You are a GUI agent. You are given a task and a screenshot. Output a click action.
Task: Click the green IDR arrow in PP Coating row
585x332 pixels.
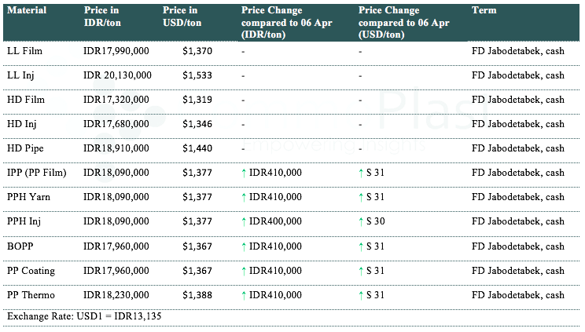pyautogui.click(x=245, y=271)
